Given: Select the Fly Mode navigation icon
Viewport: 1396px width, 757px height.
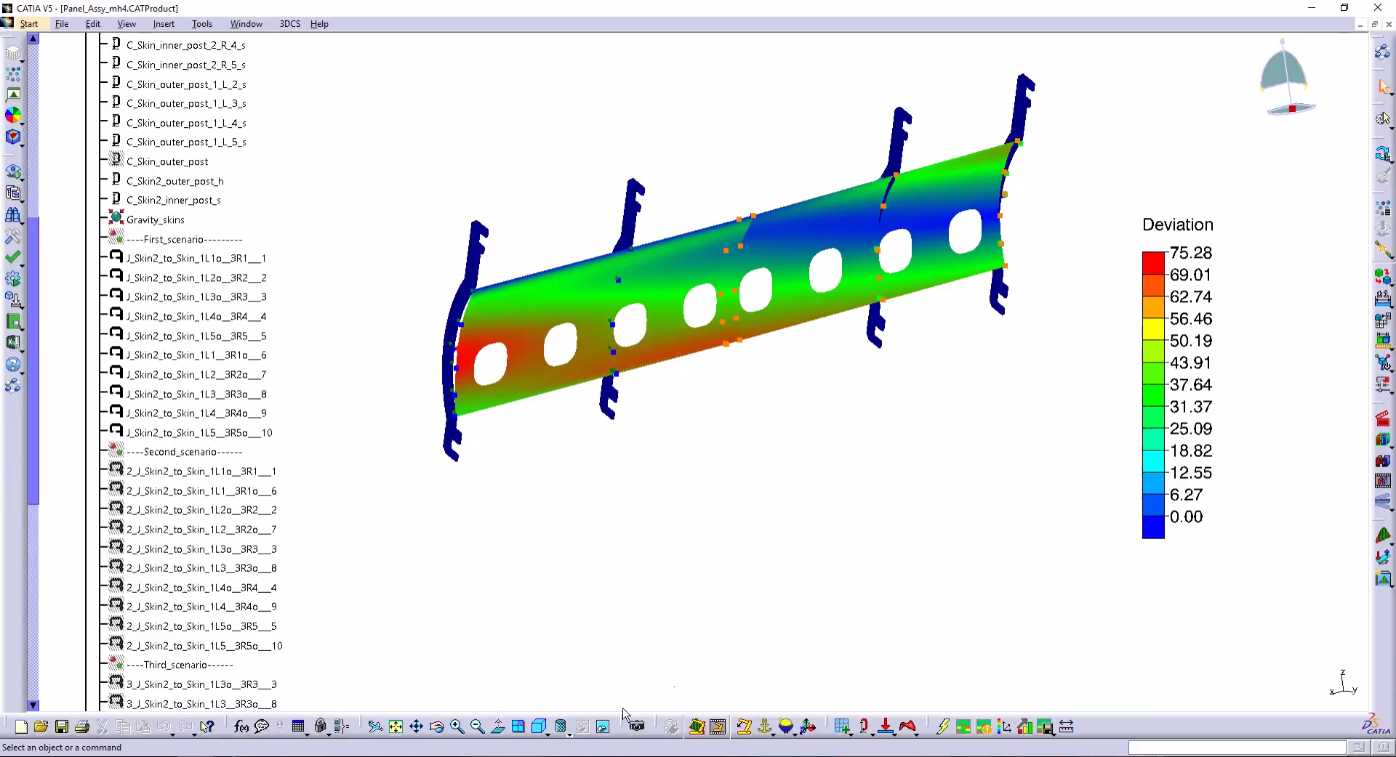Looking at the screenshot, I should coord(377,726).
